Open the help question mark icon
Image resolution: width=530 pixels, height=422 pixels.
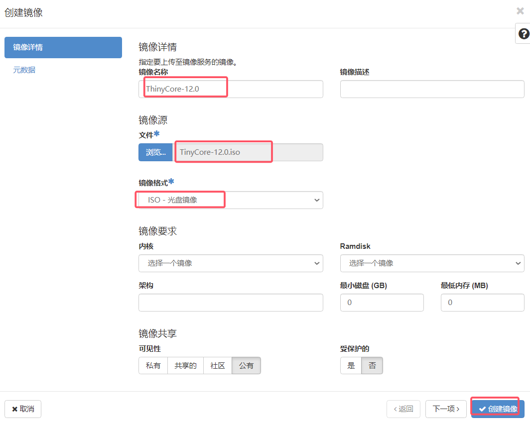524,34
